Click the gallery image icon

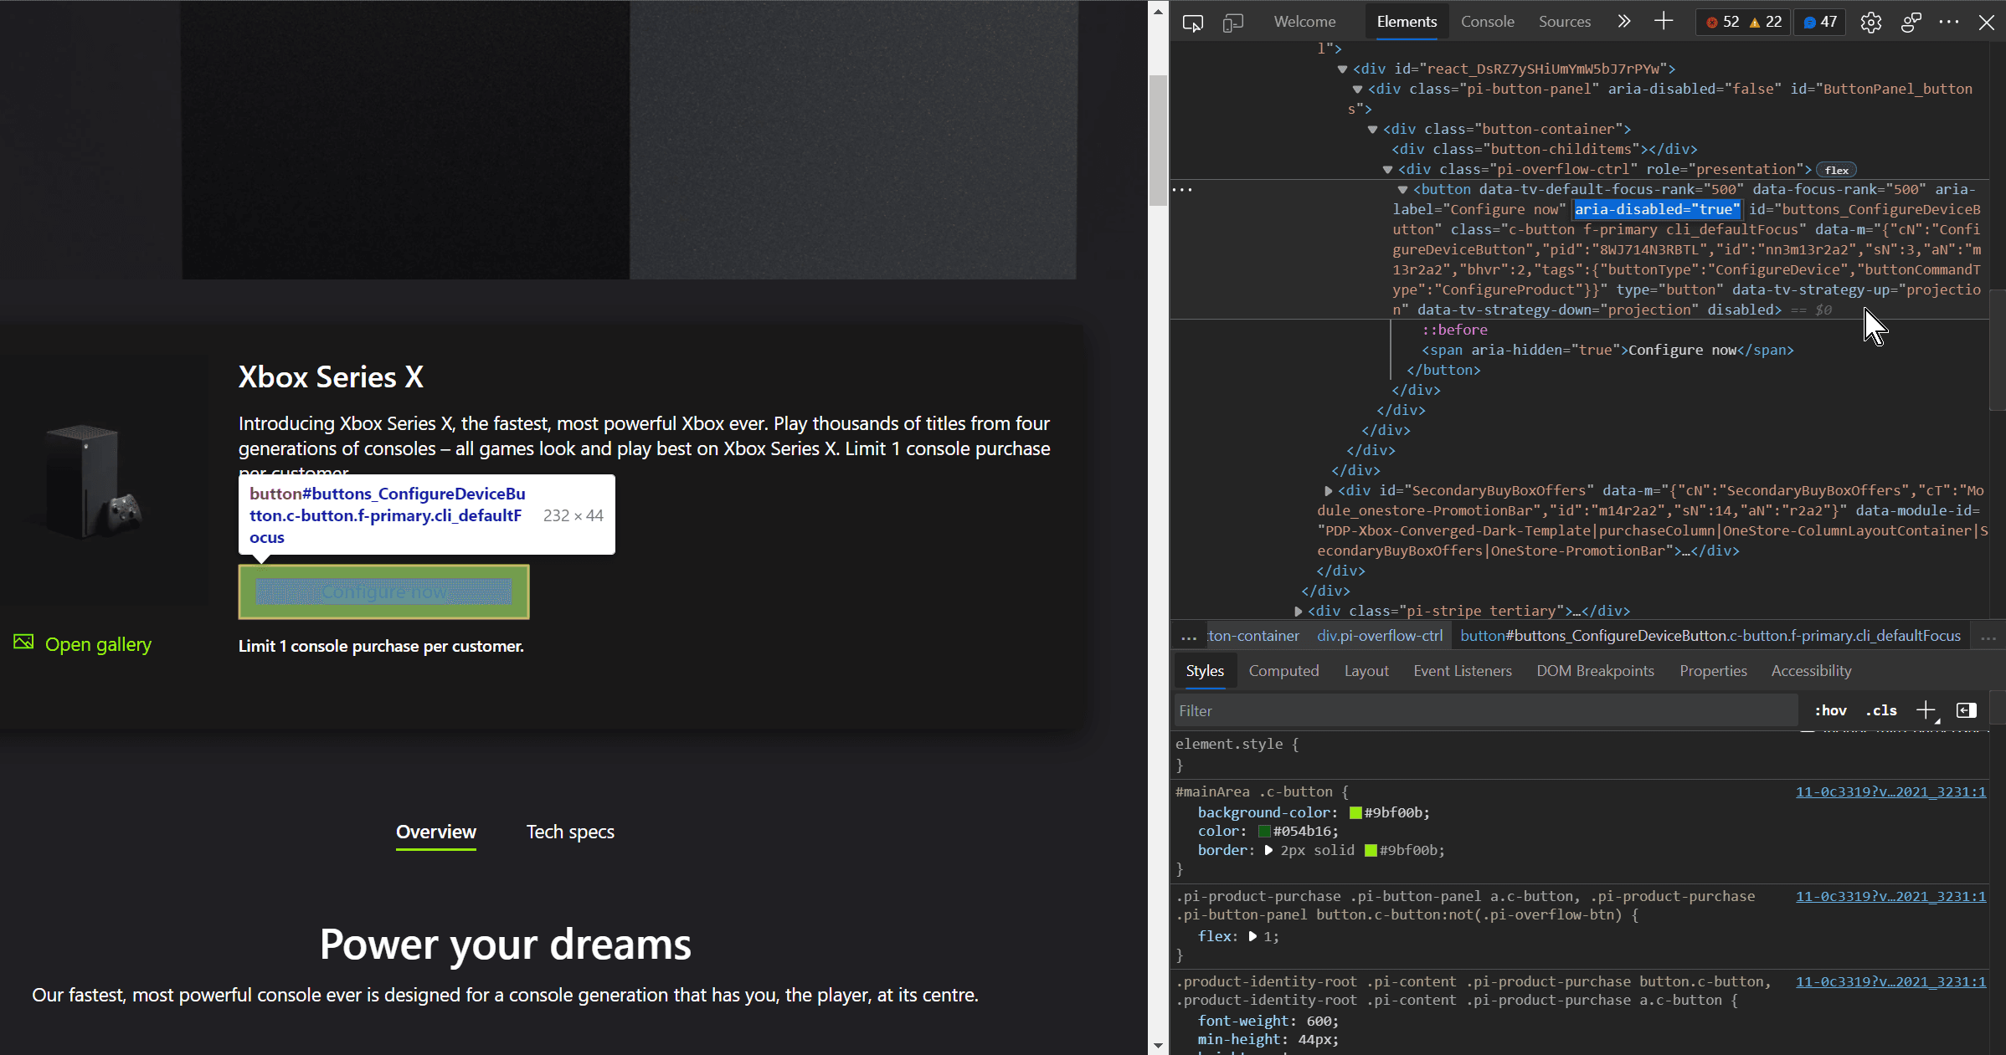pos(23,643)
